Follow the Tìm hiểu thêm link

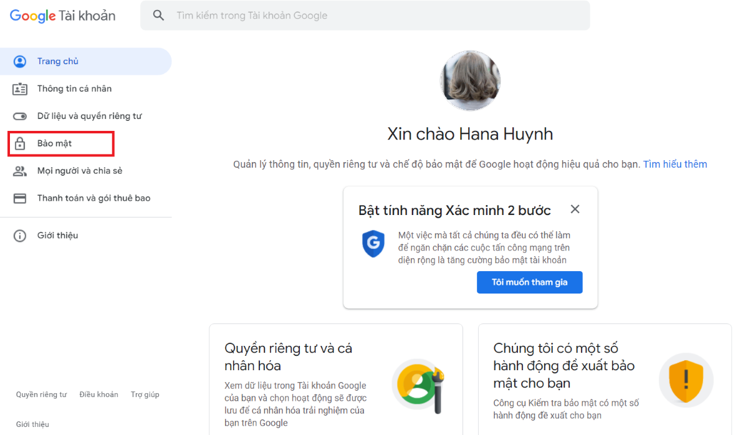(x=675, y=165)
